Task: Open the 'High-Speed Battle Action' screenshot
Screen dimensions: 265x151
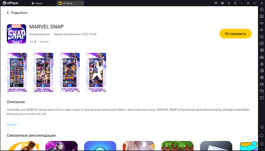Action: 43,72
